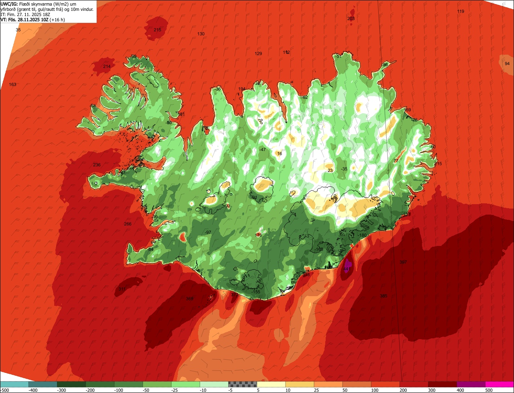
Task: Click the legend swatch between -500 and -400
Action: click(x=14, y=384)
